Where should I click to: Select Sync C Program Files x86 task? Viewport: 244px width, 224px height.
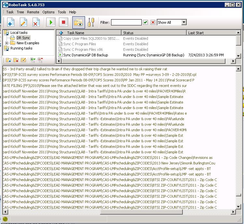pyautogui.click(x=83, y=49)
